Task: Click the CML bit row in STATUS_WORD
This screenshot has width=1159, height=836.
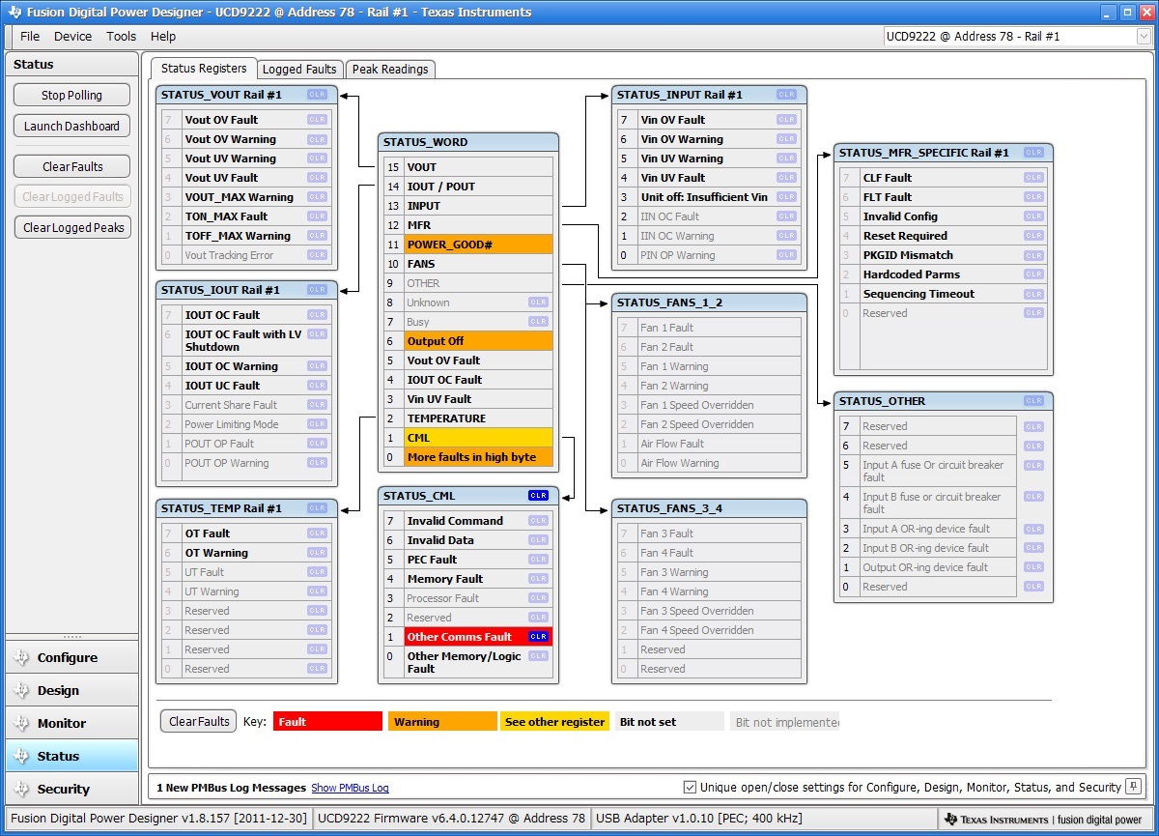Action: (468, 438)
